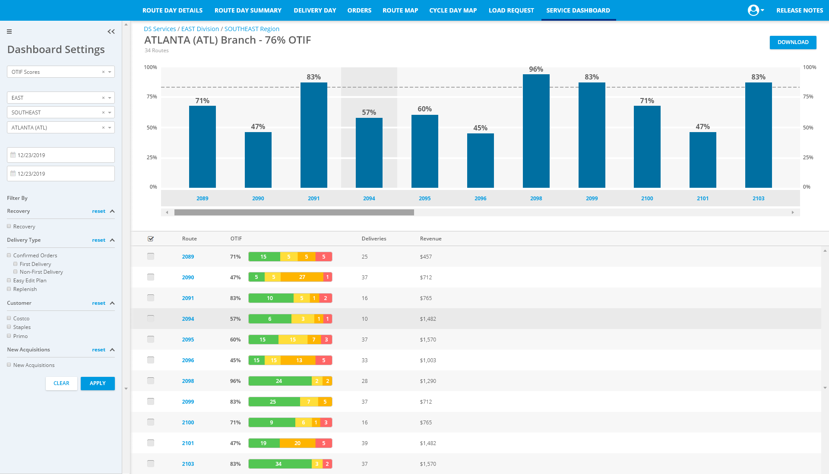Screen dimensions: 829x474
Task: Click the DOWNLOAD button
Action: click(x=793, y=42)
